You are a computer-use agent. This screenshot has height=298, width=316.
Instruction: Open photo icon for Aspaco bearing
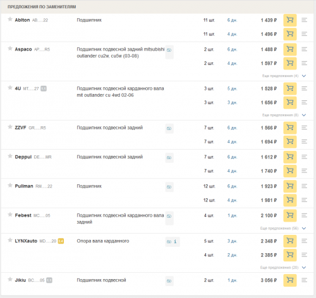(x=169, y=50)
